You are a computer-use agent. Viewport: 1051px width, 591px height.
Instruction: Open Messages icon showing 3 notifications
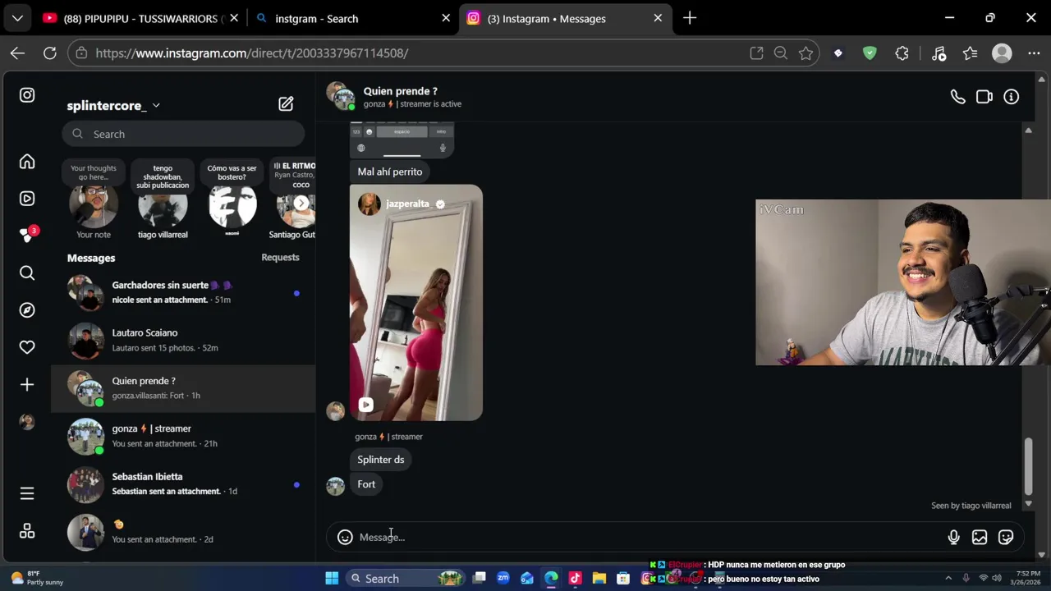[x=28, y=235]
